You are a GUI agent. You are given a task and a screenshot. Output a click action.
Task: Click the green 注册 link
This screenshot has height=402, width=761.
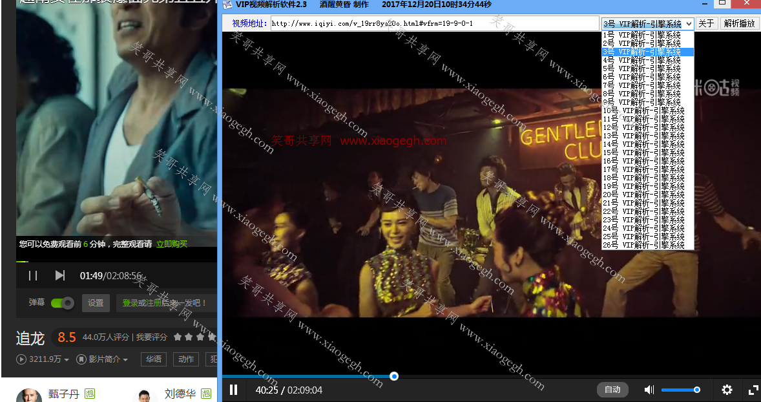153,303
